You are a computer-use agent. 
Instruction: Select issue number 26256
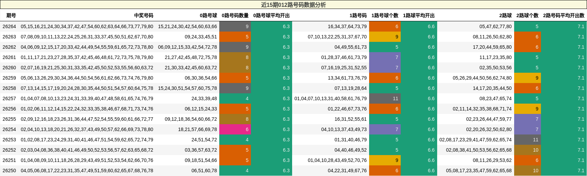[x=9, y=109]
